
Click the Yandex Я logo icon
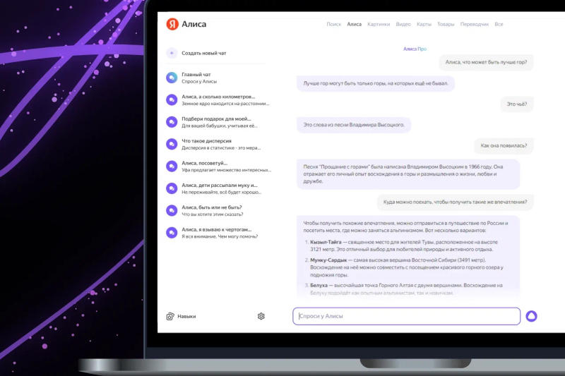pos(172,24)
